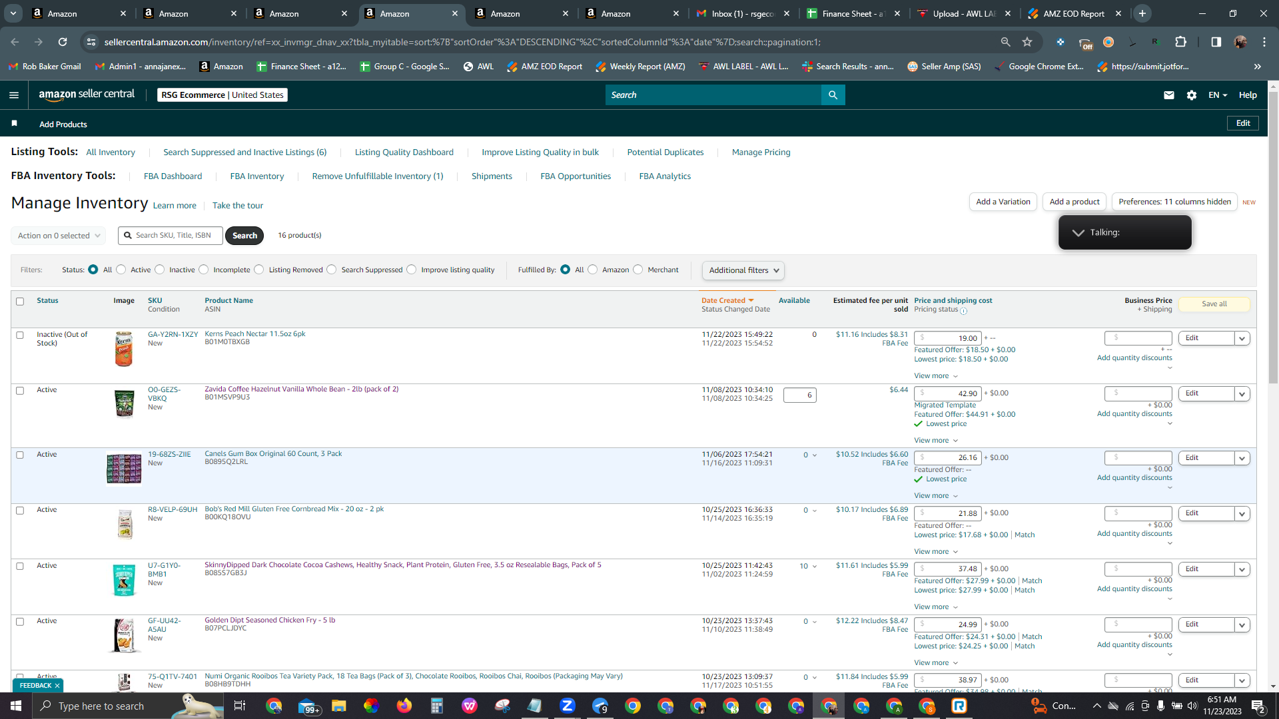Open the Seller Central hamburger menu
Image resolution: width=1279 pixels, height=719 pixels.
14,95
